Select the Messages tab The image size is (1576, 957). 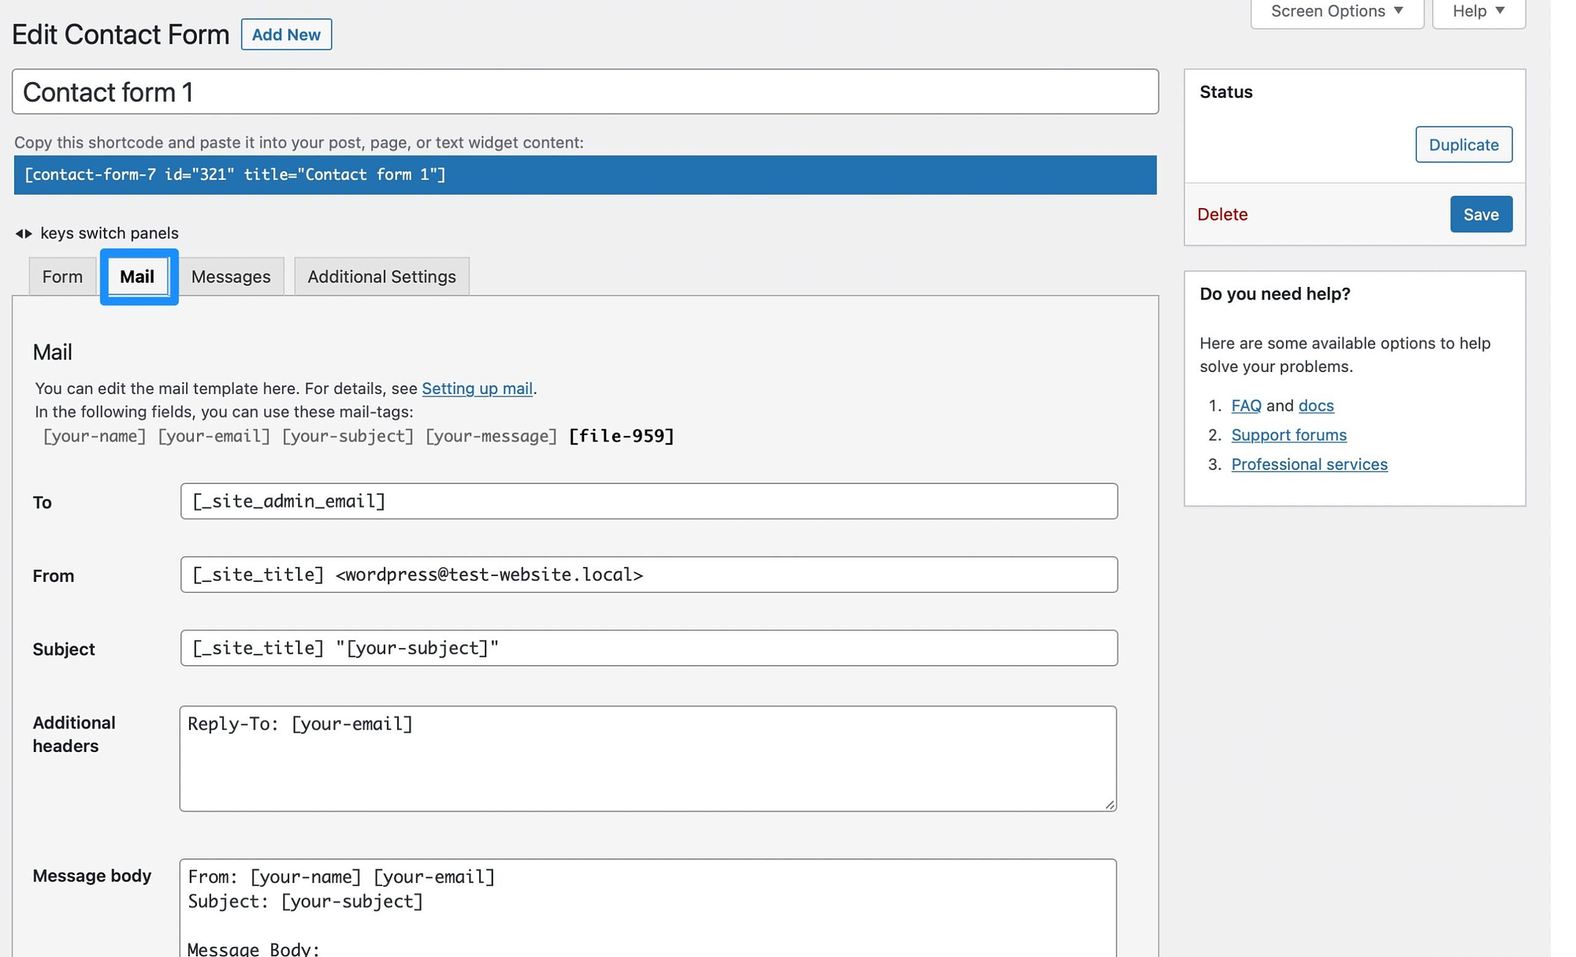pyautogui.click(x=231, y=276)
